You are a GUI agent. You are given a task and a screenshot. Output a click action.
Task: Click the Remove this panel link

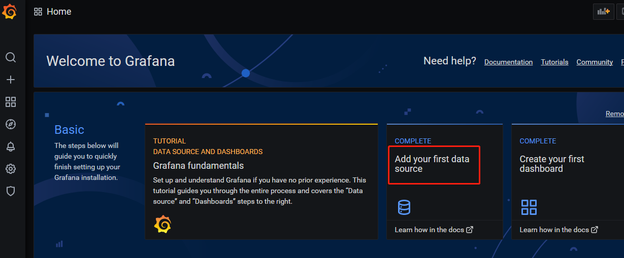pos(615,114)
